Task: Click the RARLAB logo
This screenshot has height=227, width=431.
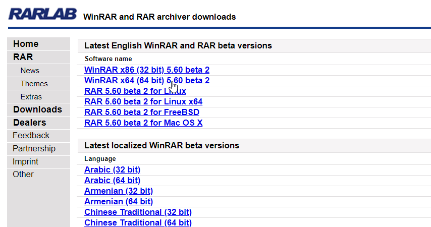Action: (42, 14)
